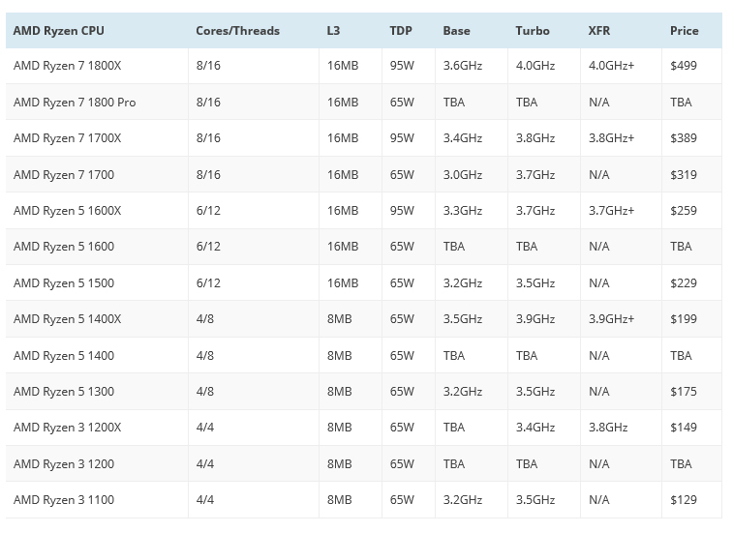Select the Cores/Threads column header
The image size is (733, 533).
237,31
